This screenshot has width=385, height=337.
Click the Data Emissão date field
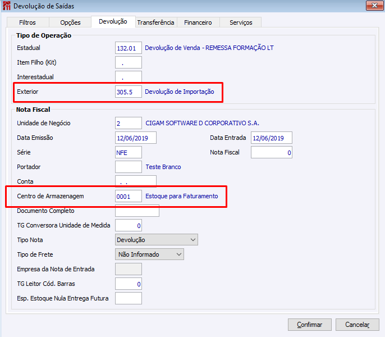(136, 138)
